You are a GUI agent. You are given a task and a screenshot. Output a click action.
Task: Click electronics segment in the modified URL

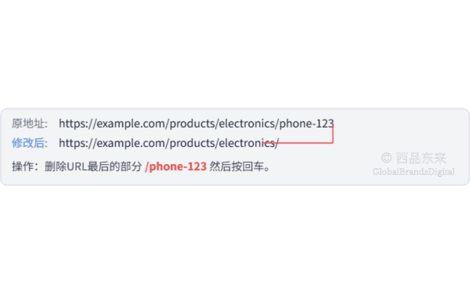[247, 143]
